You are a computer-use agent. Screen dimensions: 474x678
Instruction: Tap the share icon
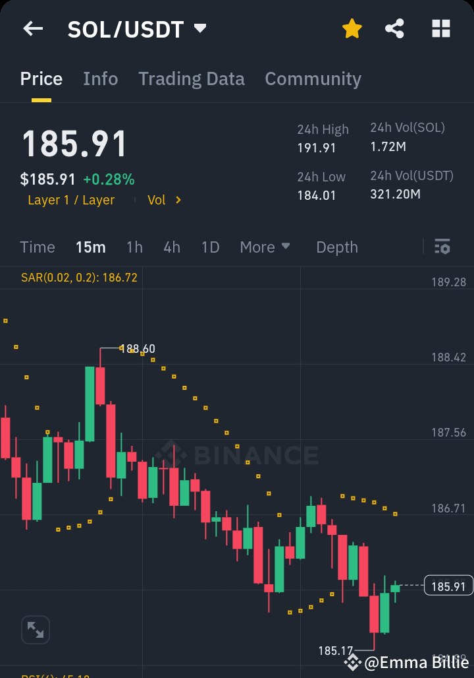(x=394, y=28)
